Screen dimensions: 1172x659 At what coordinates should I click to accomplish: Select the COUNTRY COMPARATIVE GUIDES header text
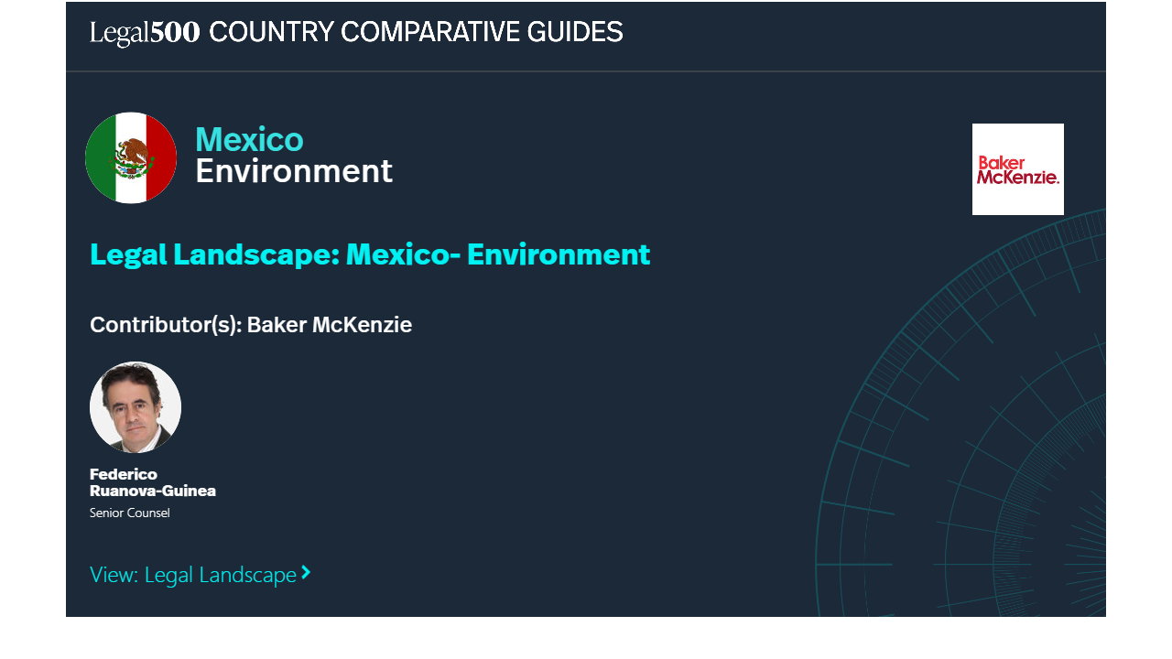coord(416,33)
